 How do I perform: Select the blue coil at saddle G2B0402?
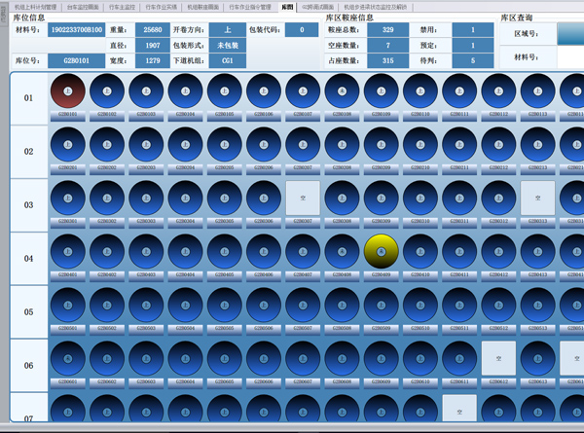107,251
